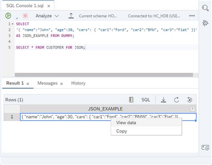
Task: Close the Messages tab
Action: 61,84
